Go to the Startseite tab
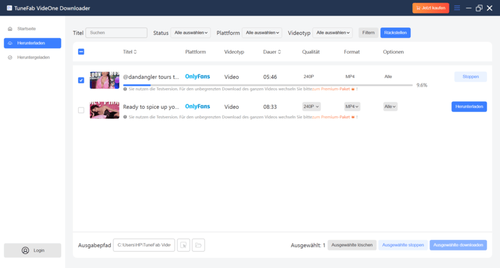Image resolution: width=500 pixels, height=268 pixels. [26, 29]
